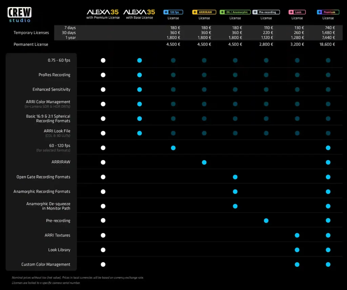
Task: Click the CREW studio logo
Action: point(19,15)
